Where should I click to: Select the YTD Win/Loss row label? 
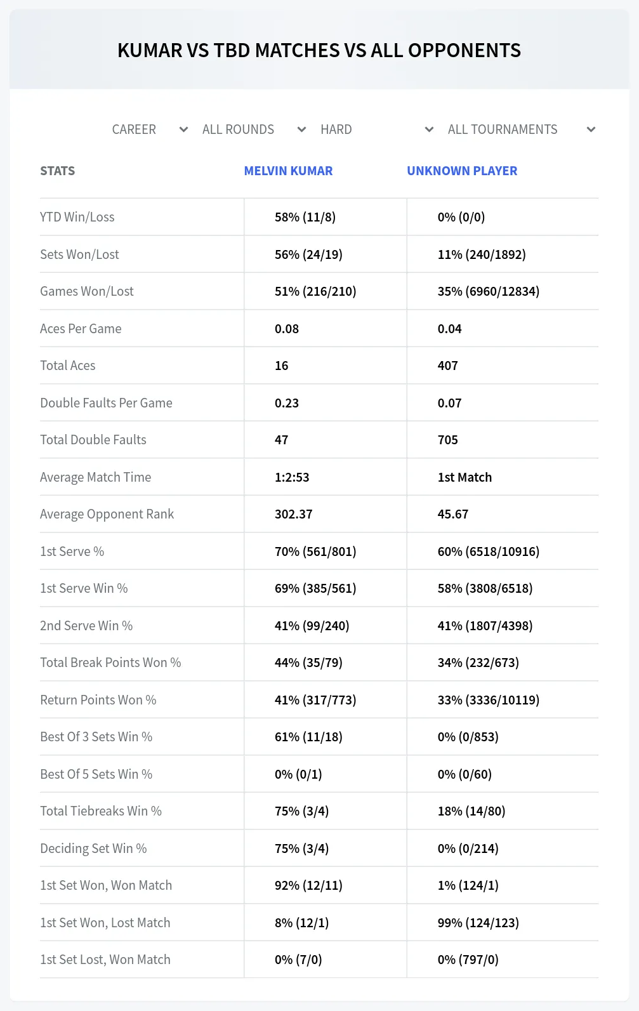77,217
